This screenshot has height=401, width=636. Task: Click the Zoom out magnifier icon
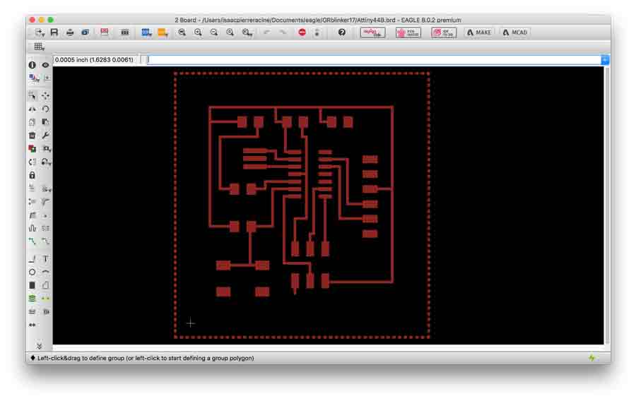click(213, 32)
